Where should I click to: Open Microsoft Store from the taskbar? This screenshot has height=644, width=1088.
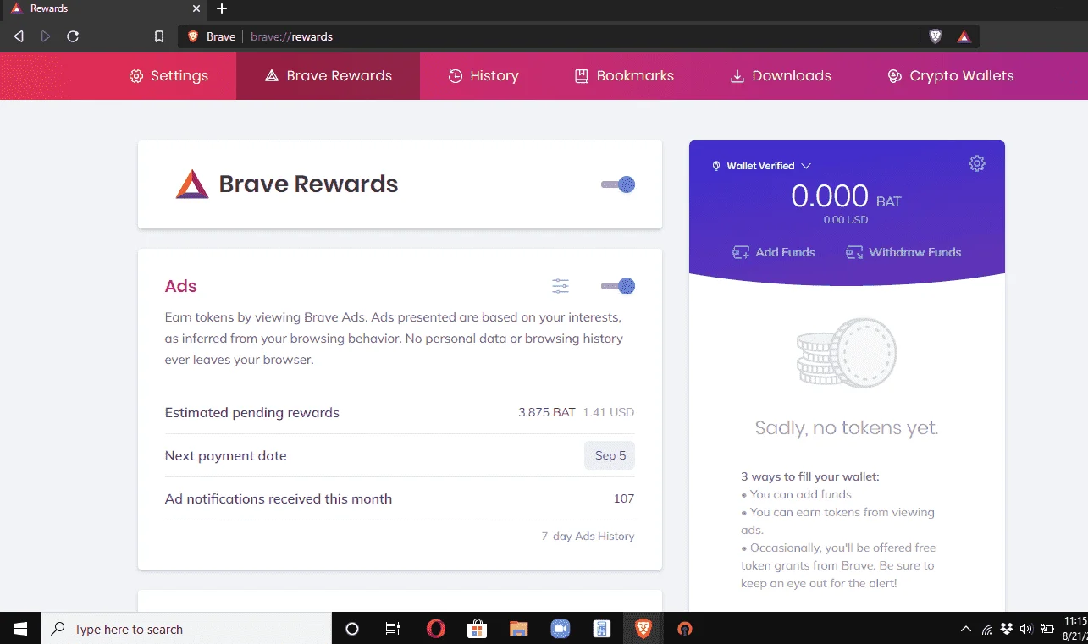[x=477, y=629]
